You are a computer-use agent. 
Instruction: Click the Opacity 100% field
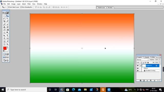coord(157,60)
